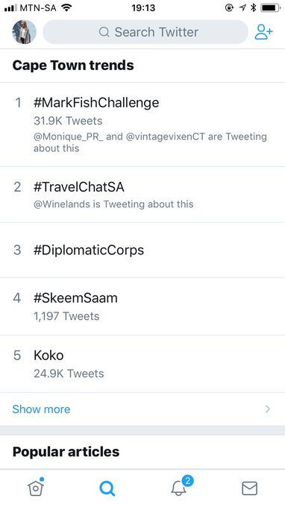Tap the battery icon in status bar
Image resolution: width=285 pixels, height=507 pixels.
click(270, 7)
